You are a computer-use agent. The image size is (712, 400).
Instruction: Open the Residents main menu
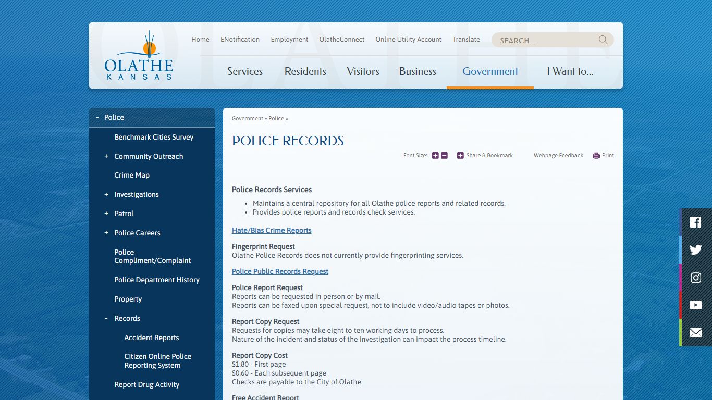tap(305, 71)
